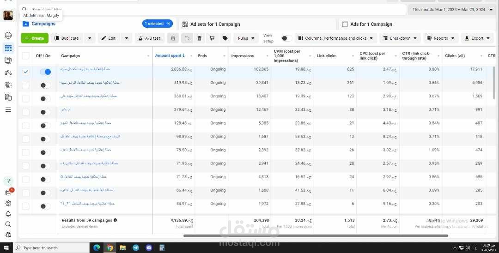Open the date range dropdown for this month
This screenshot has width=499, height=253.
coord(452,10)
